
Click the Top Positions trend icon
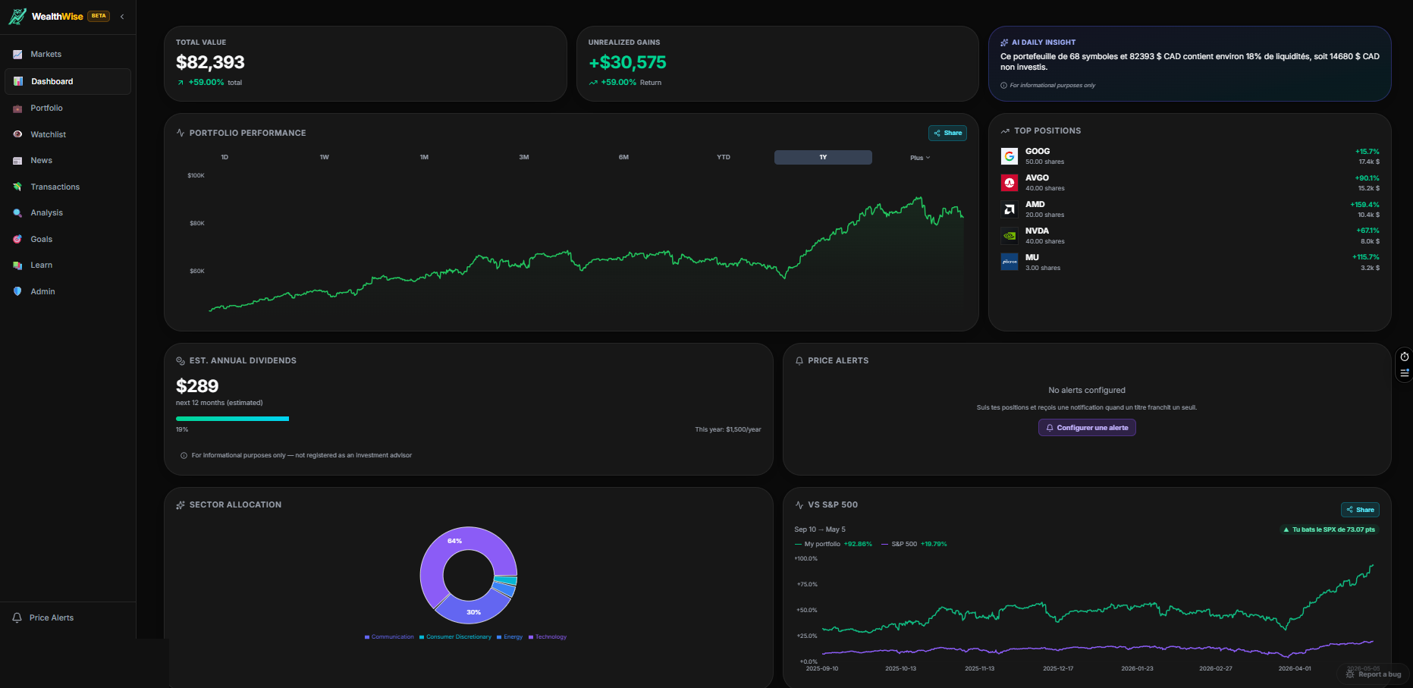point(1005,131)
